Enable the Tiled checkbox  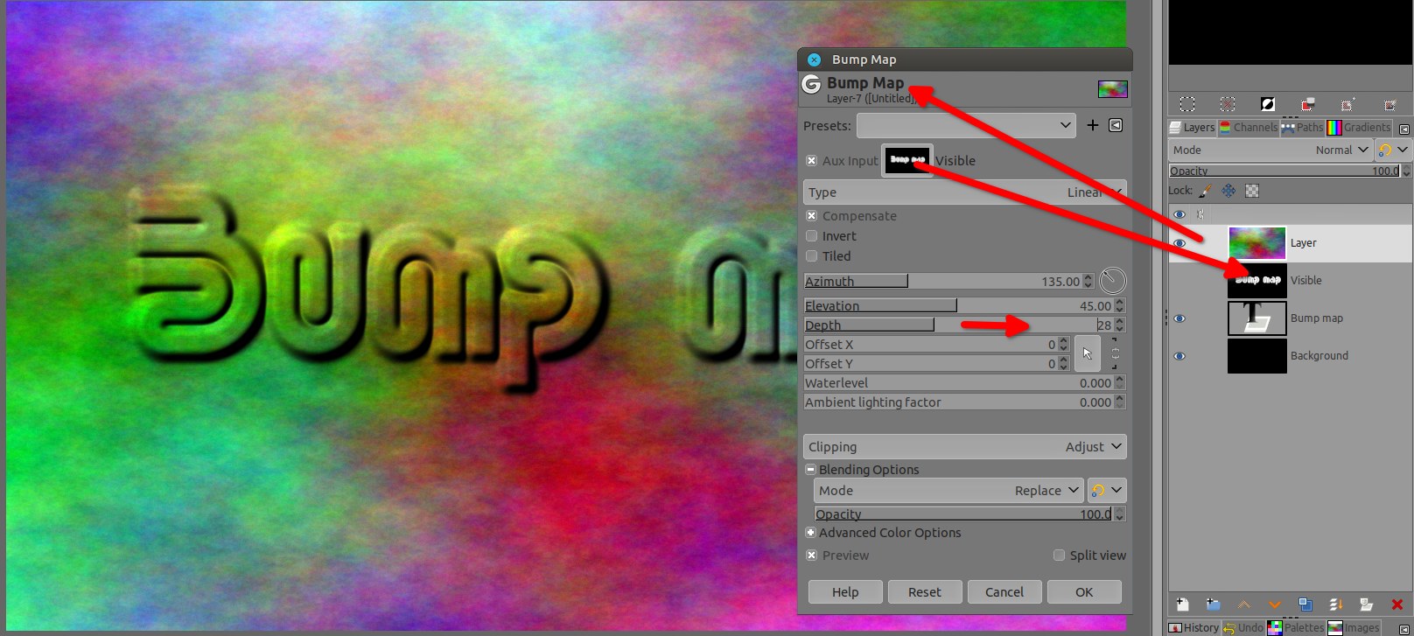[811, 256]
